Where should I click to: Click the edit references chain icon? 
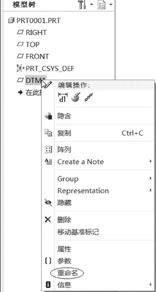tap(89, 97)
